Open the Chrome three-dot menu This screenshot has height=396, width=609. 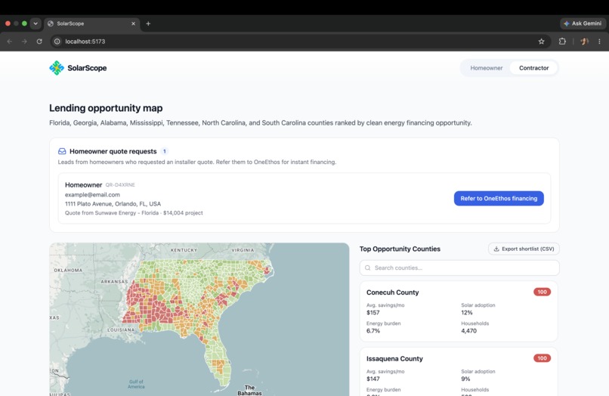(599, 42)
